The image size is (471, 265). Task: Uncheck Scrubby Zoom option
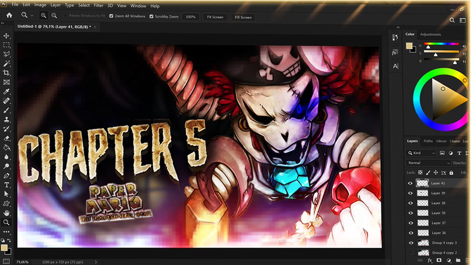click(152, 16)
